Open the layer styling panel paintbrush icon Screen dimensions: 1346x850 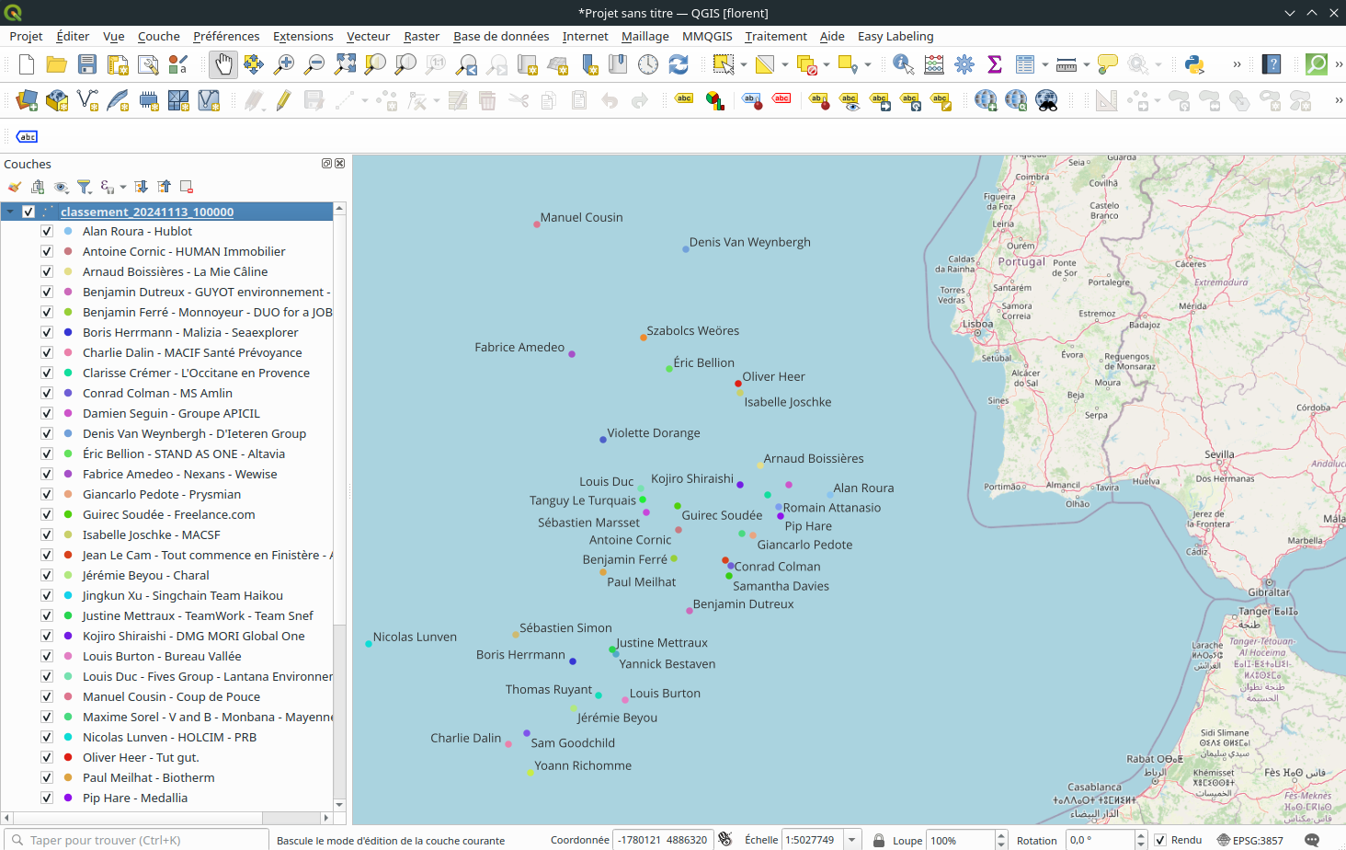pos(15,187)
